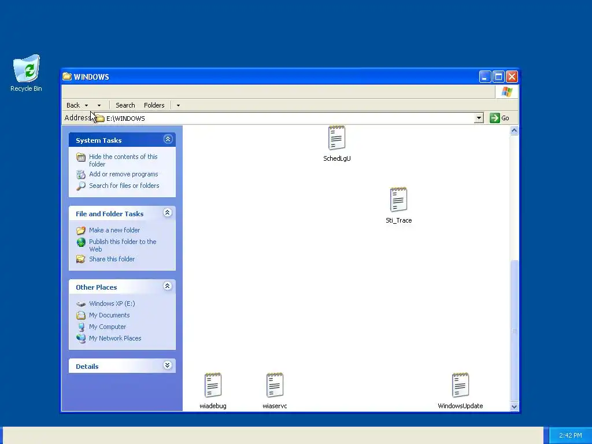Click the folder icon in the address field

[99, 118]
